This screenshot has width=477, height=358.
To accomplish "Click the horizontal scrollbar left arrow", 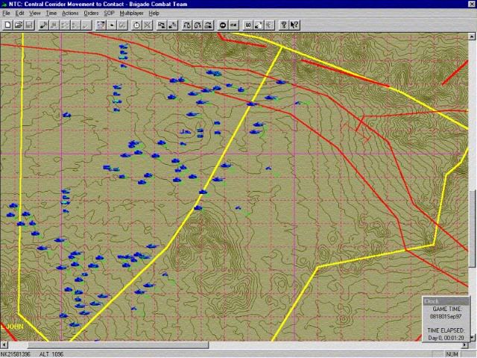I will tap(4, 345).
